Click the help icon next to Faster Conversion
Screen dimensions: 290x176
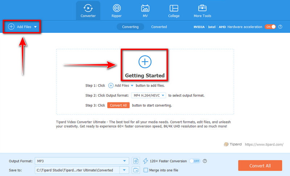[x=205, y=161]
